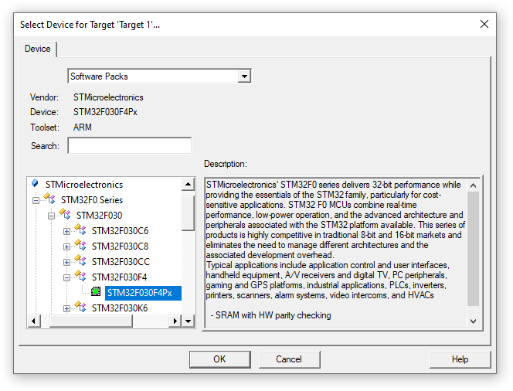Screen dimensions: 513x391
Task: Click the Description vertical scrollbar thumb
Action: coord(473,249)
